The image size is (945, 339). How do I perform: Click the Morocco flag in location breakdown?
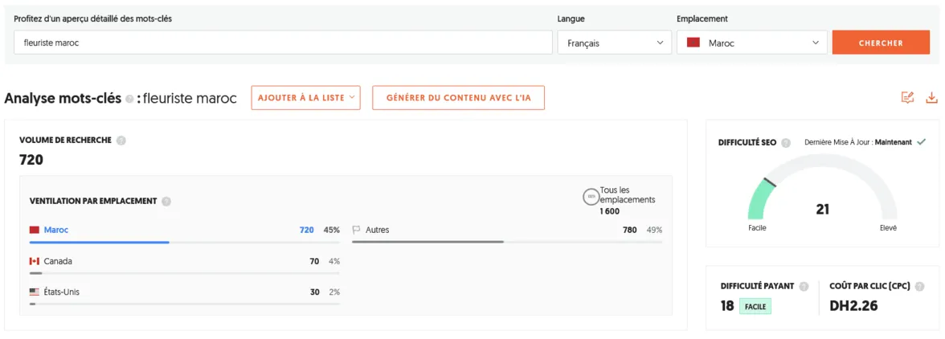tap(35, 230)
